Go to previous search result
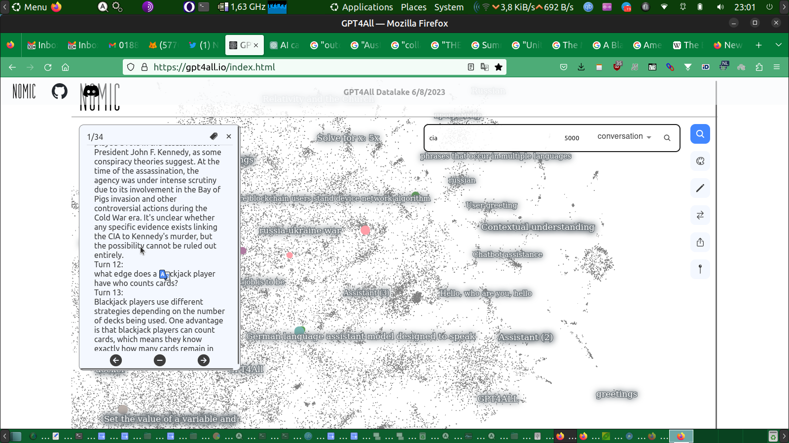789x443 pixels. [x=116, y=360]
